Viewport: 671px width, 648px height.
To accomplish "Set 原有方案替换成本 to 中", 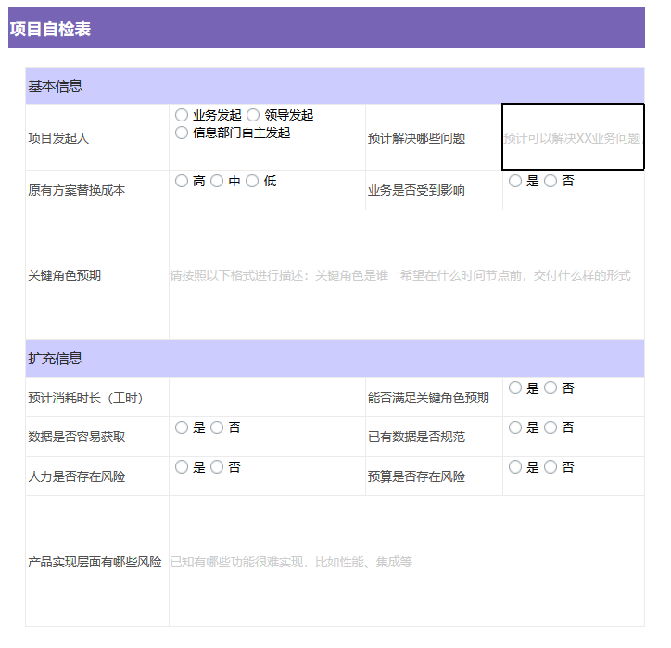I will (217, 181).
